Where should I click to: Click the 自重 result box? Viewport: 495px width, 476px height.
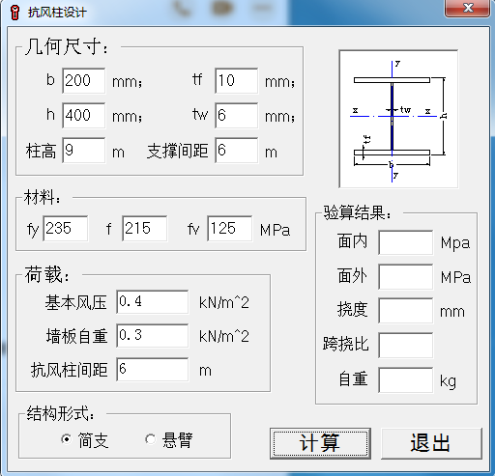(x=406, y=380)
